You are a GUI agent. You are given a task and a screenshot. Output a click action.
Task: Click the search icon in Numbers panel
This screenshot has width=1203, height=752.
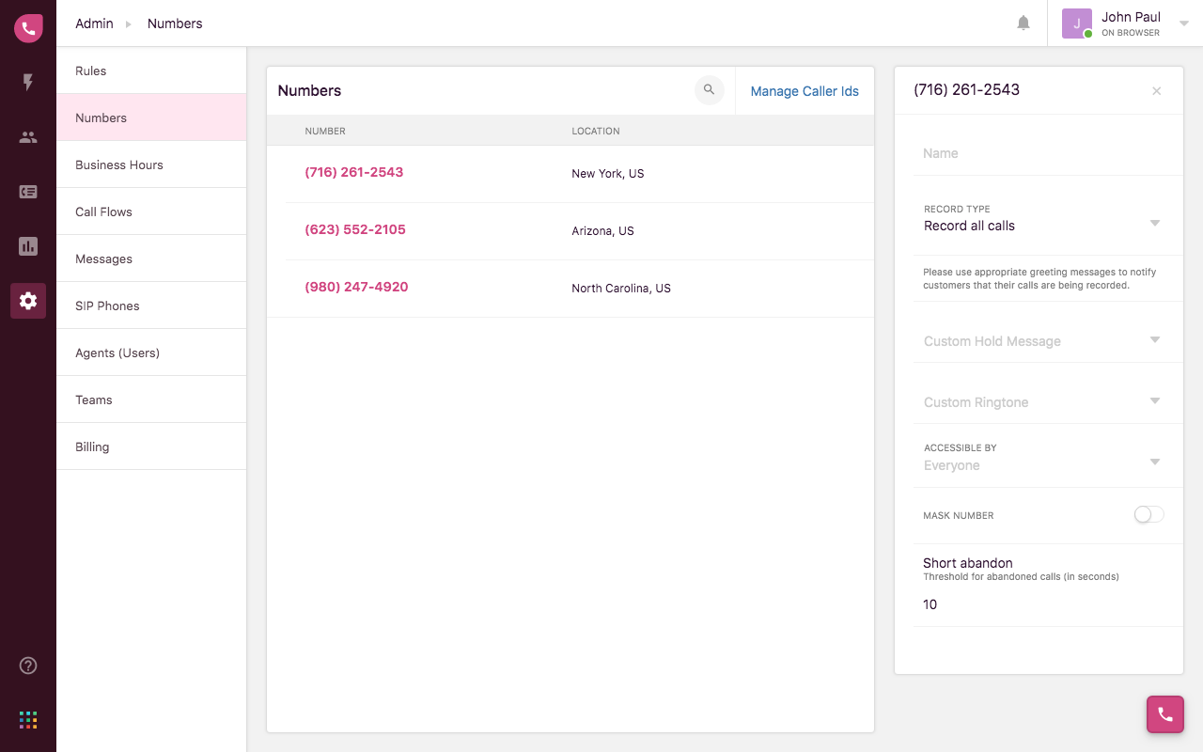pos(710,90)
